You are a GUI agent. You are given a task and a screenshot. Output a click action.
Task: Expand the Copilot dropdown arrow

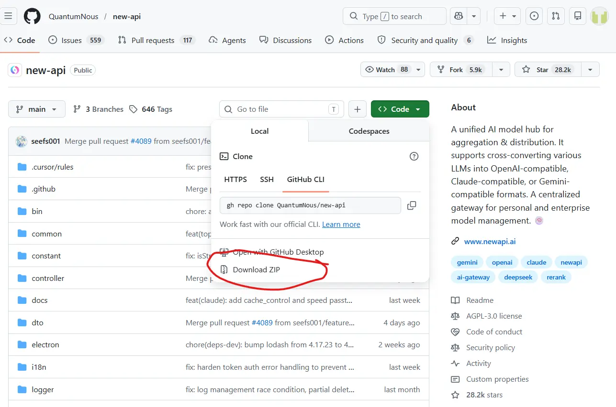pos(473,16)
